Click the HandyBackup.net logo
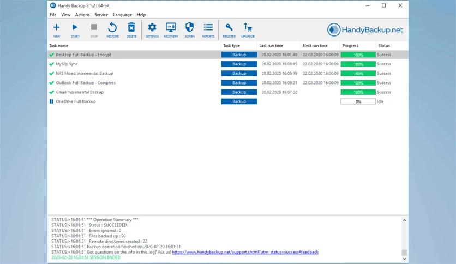Screen dimensions: 456x264 (x=365, y=29)
